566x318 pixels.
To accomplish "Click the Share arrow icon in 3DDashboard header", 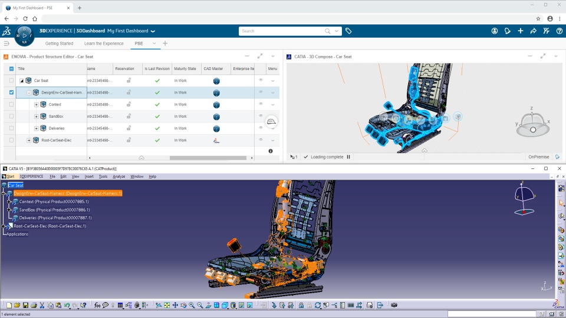I will (533, 31).
